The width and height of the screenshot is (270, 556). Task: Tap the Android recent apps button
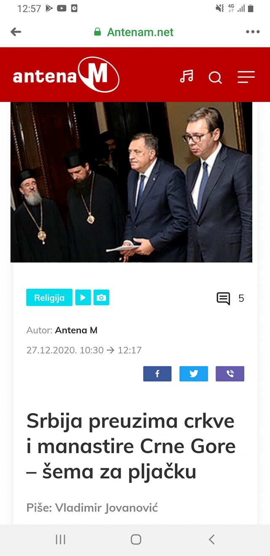click(x=60, y=539)
